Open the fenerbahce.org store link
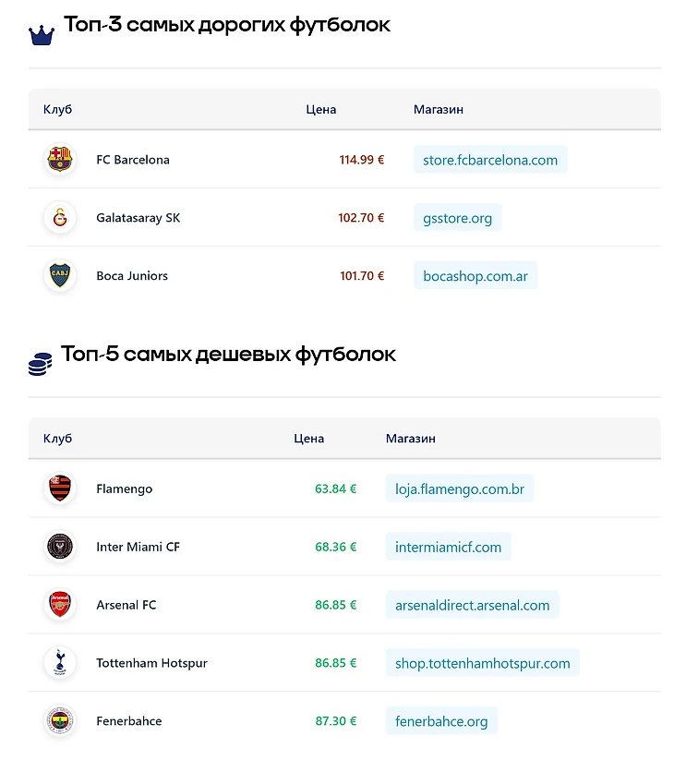 (x=441, y=721)
